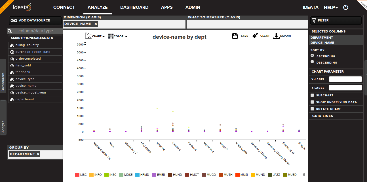Click the SMARTPHONESALESDATA datasource heading
The width and height of the screenshot is (367, 182).
pos(32,38)
